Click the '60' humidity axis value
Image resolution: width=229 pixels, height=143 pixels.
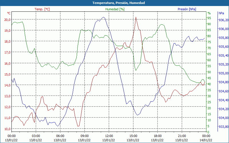(209, 60)
